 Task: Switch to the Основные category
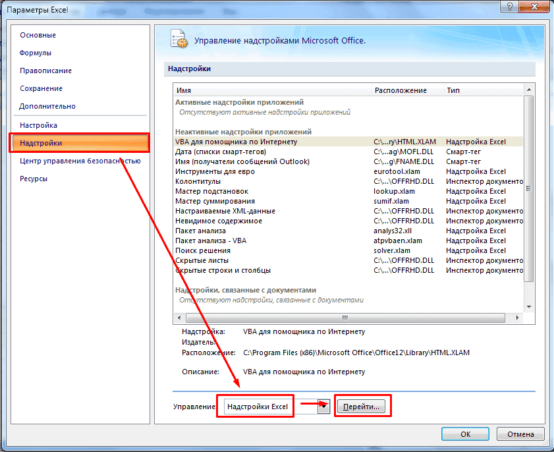click(38, 35)
